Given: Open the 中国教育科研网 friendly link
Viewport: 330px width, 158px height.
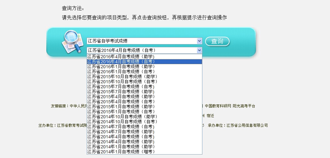Looking at the screenshot, I should point(218,106).
